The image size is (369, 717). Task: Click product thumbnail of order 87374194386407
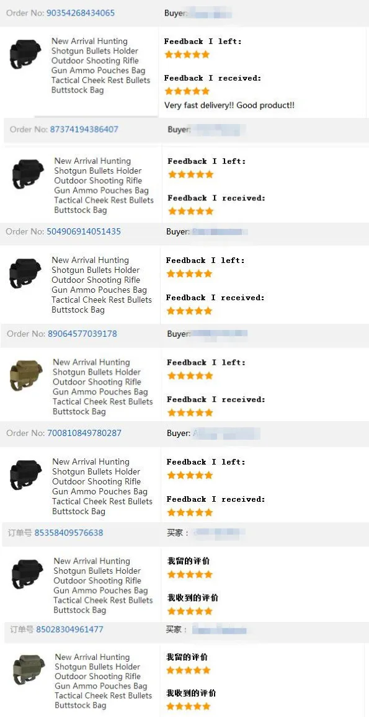pos(28,174)
